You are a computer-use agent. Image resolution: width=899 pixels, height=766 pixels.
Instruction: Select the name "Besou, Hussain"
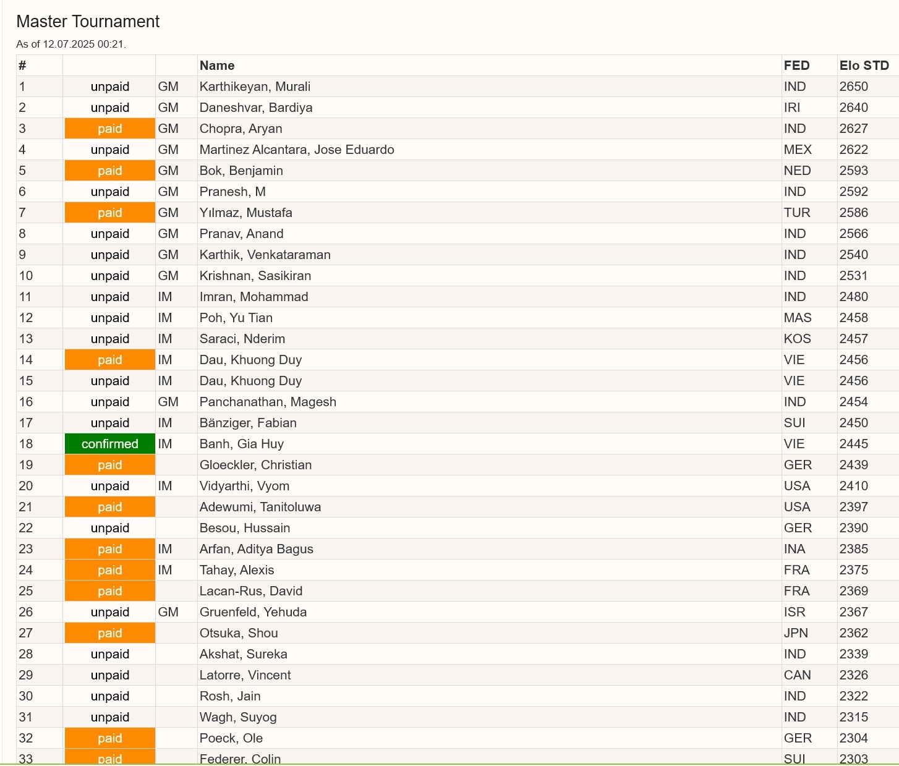point(245,528)
